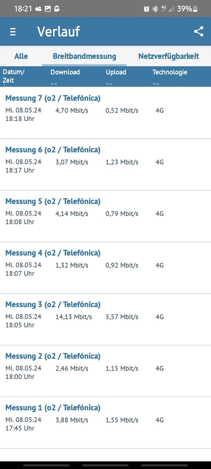Switch to the Alle tab
This screenshot has height=469, width=211.
point(21,56)
